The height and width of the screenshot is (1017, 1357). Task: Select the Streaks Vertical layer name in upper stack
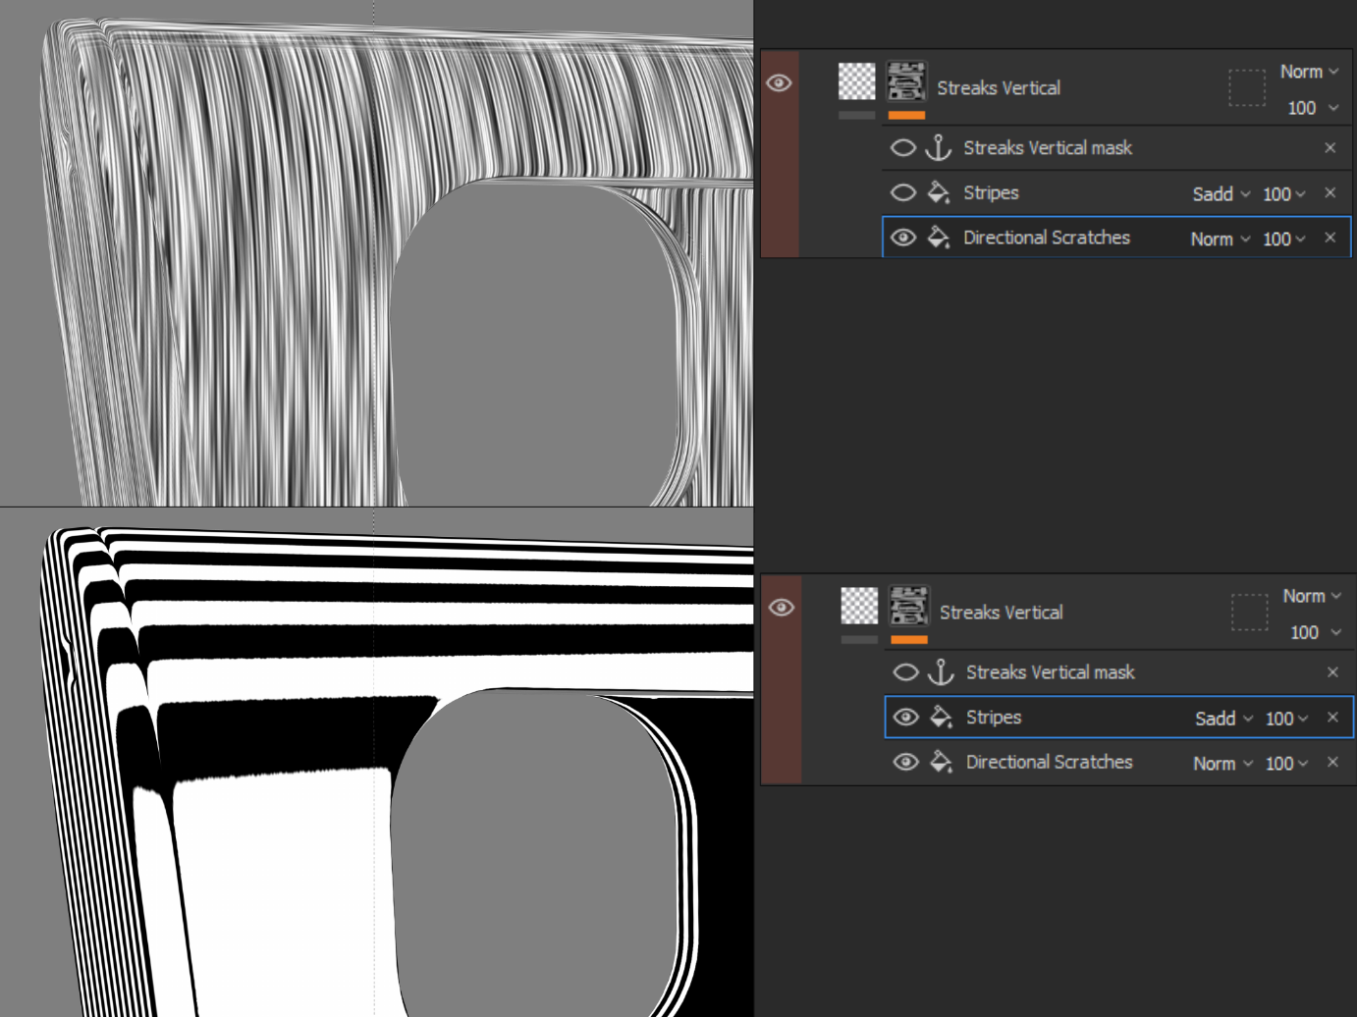pos(999,87)
